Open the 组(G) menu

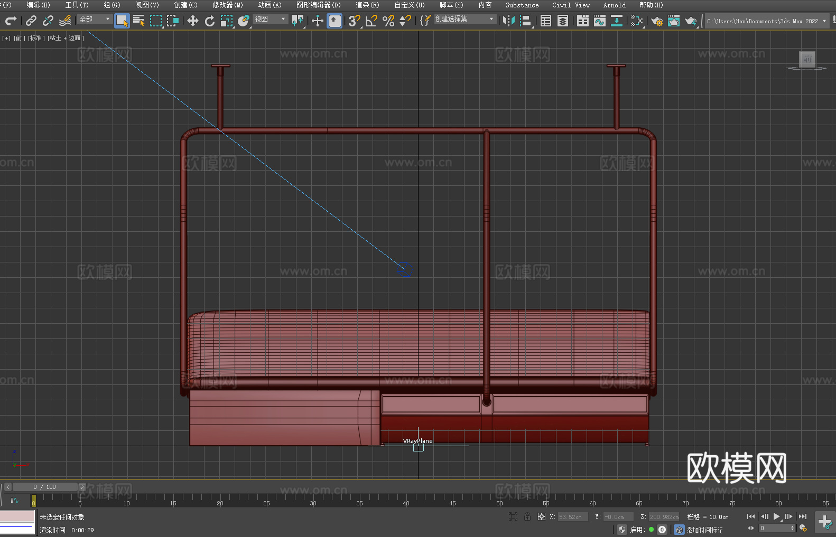(x=112, y=5)
